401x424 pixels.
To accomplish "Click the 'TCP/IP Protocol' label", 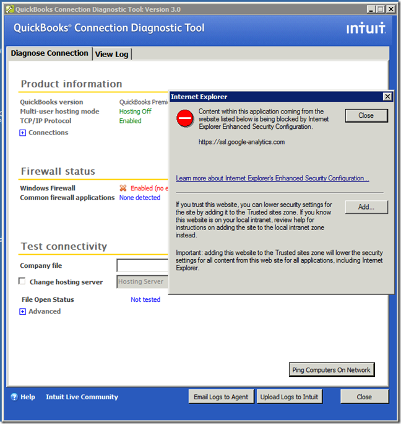I will (x=45, y=121).
